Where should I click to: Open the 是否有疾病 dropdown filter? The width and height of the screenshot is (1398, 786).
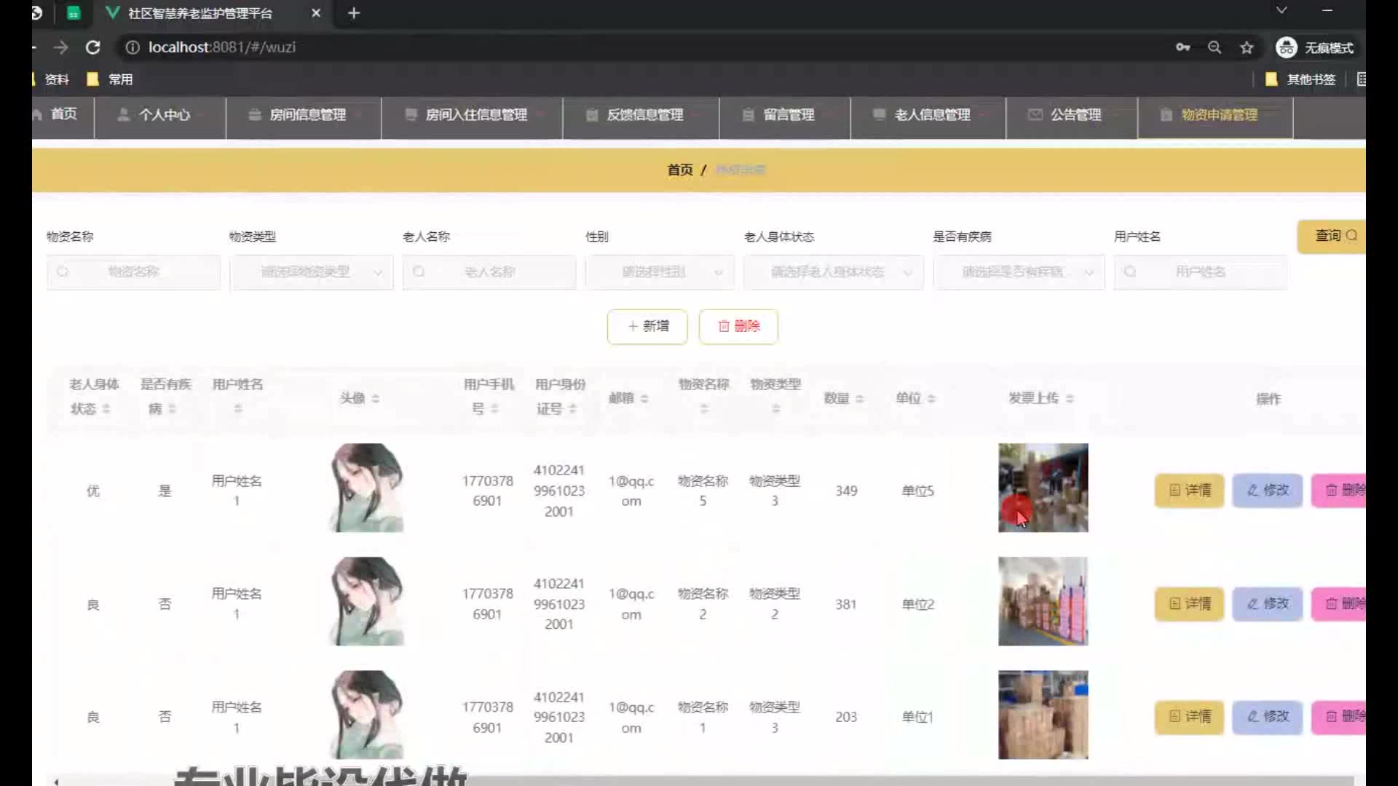tap(1019, 272)
